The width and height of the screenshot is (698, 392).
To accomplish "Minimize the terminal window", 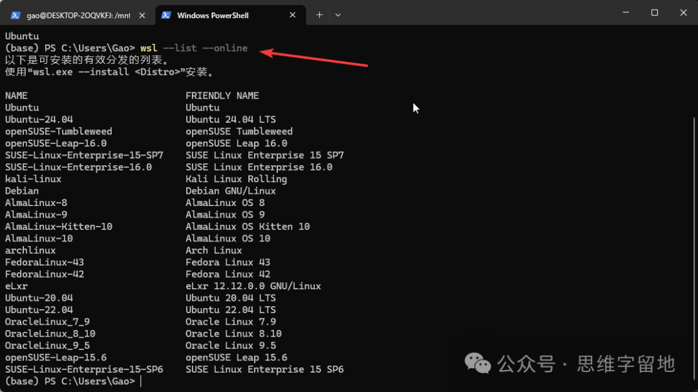I will (x=625, y=12).
